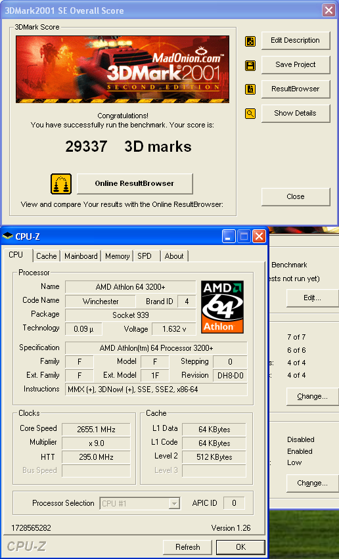Click the Brand ID field value 4
Viewport: 339px width, 559px height.
(187, 302)
